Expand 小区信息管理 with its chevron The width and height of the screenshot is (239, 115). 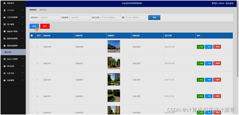22,17
